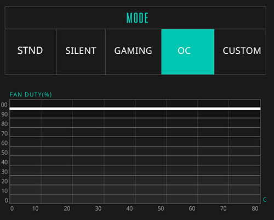Screen dimensions: 274x220
Task: Select the active OC mode
Action: (x=188, y=52)
